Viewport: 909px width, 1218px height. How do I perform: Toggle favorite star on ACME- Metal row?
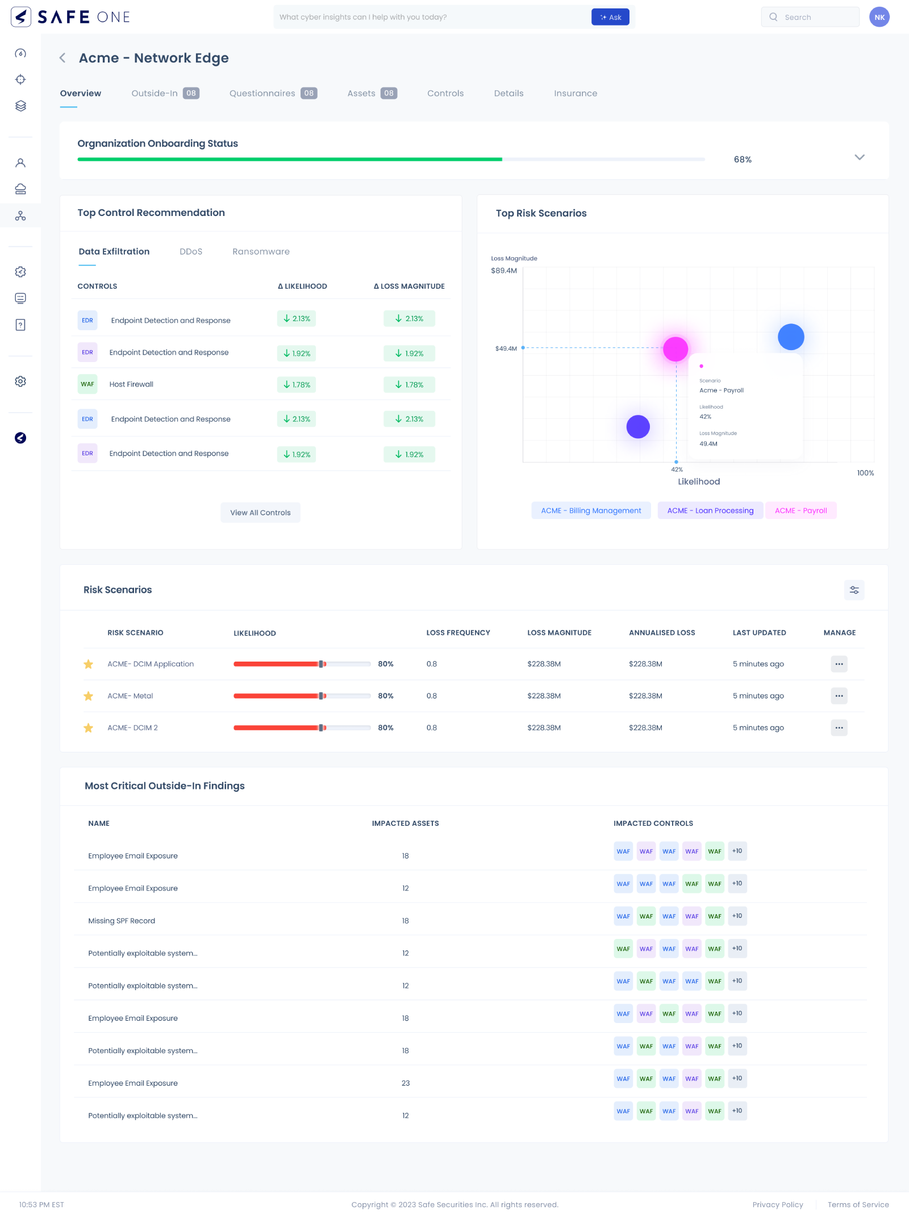point(89,696)
